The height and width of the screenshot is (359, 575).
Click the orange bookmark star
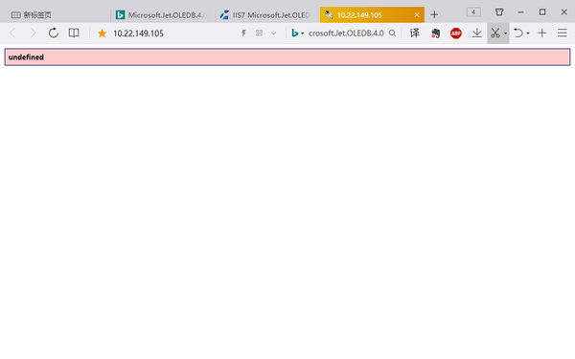point(102,34)
